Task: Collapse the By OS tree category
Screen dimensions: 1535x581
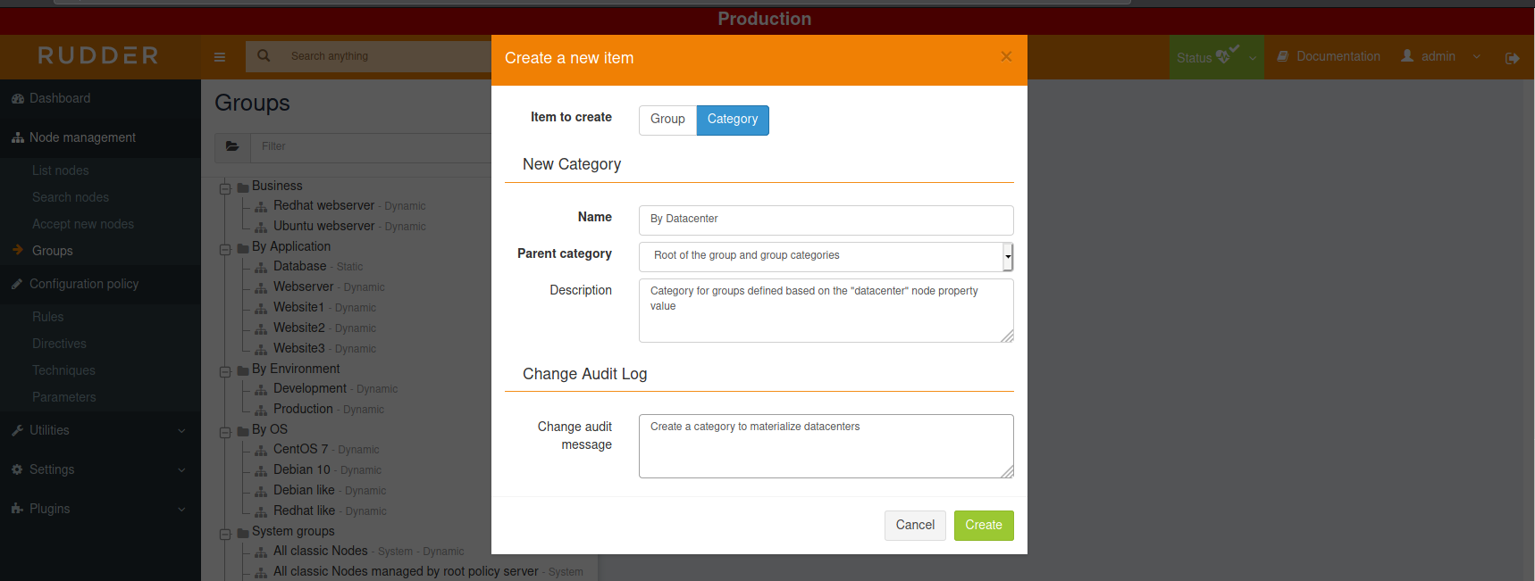Action: point(225,432)
